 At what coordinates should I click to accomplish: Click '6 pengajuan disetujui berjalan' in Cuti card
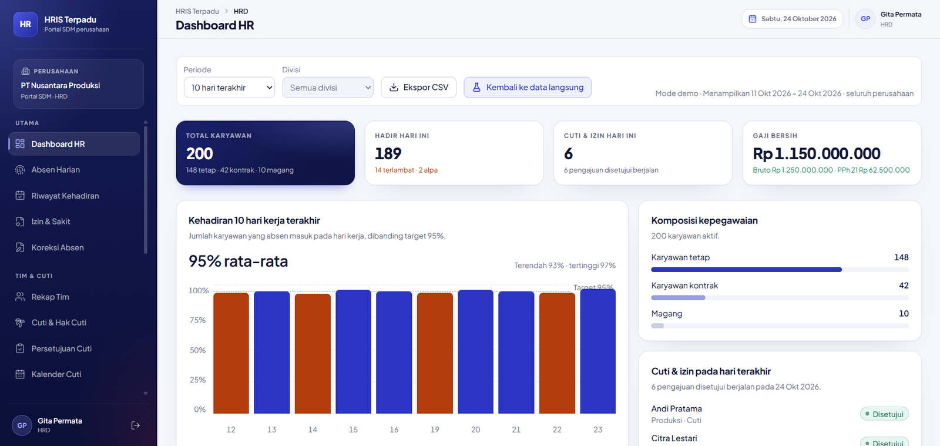click(x=611, y=170)
